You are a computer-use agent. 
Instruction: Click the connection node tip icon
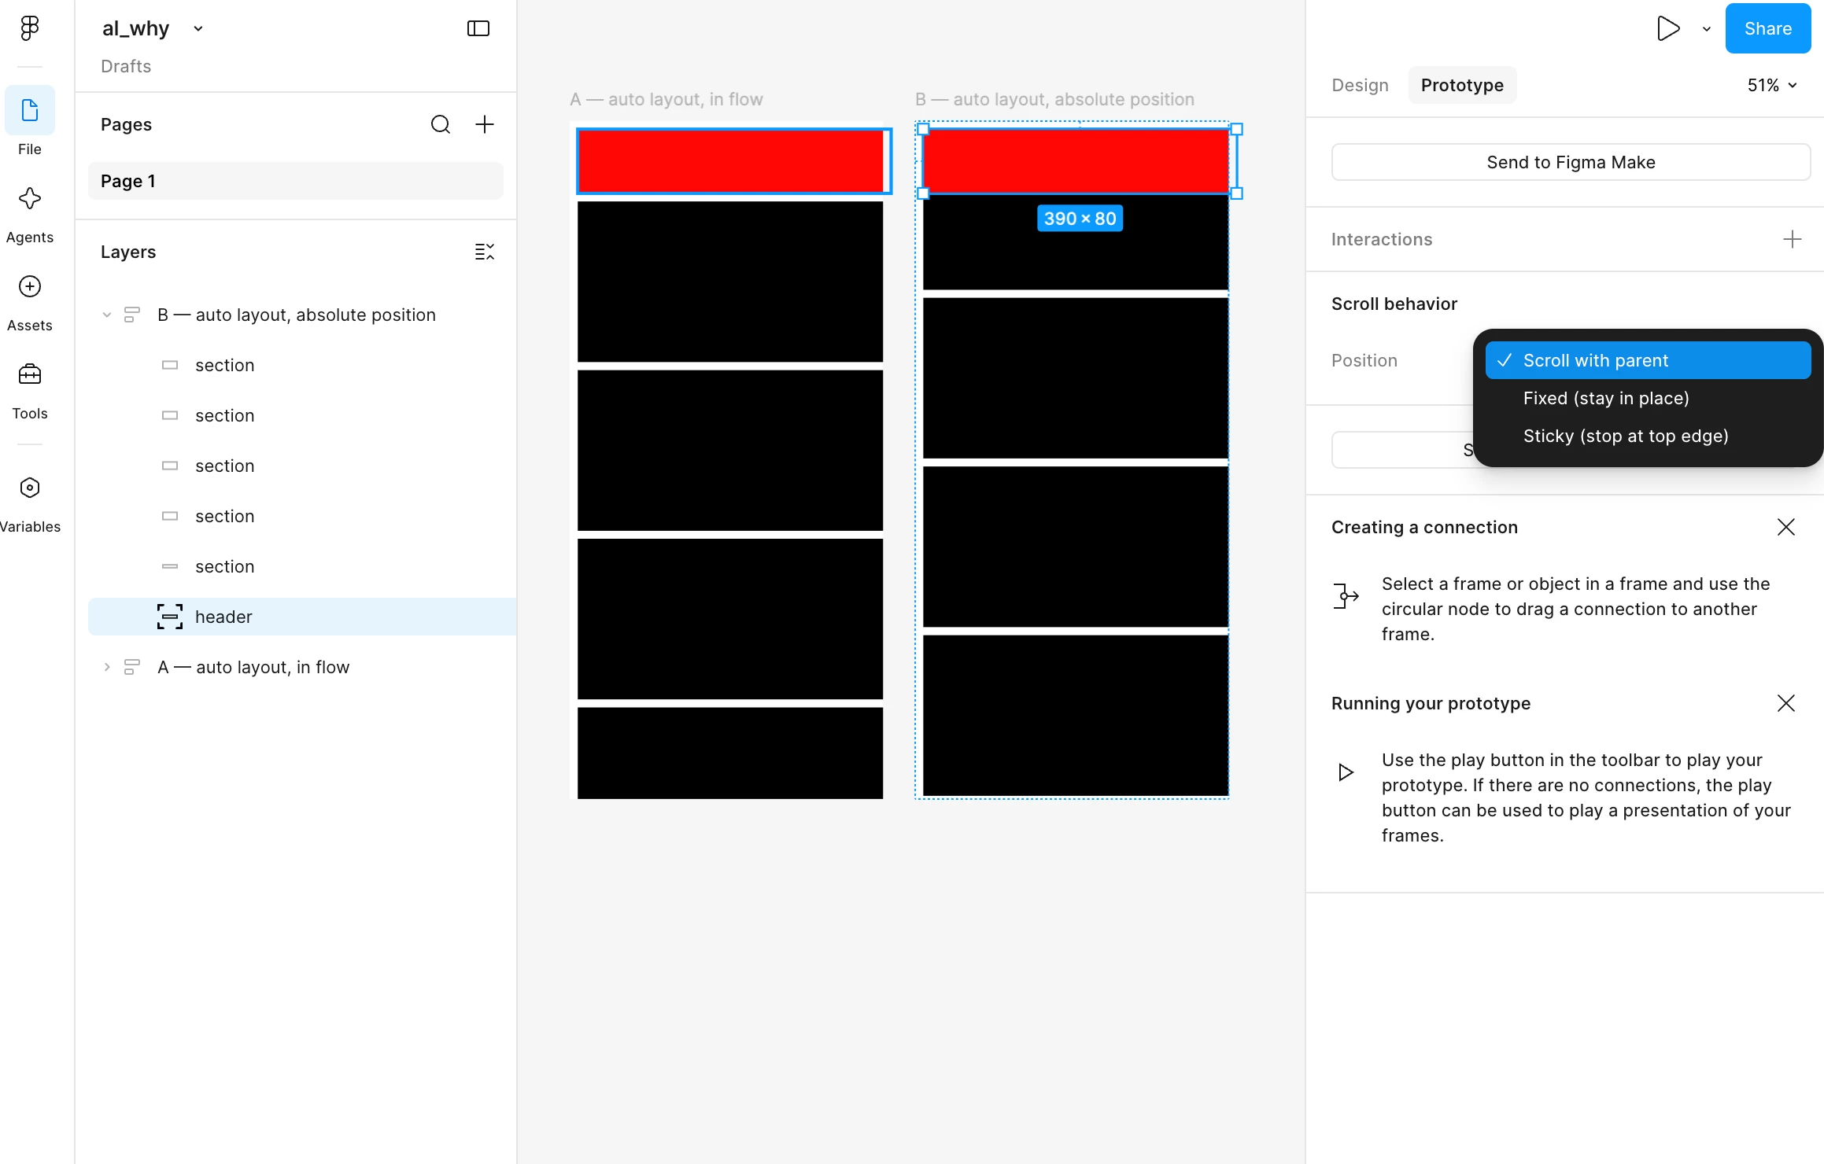click(1346, 596)
